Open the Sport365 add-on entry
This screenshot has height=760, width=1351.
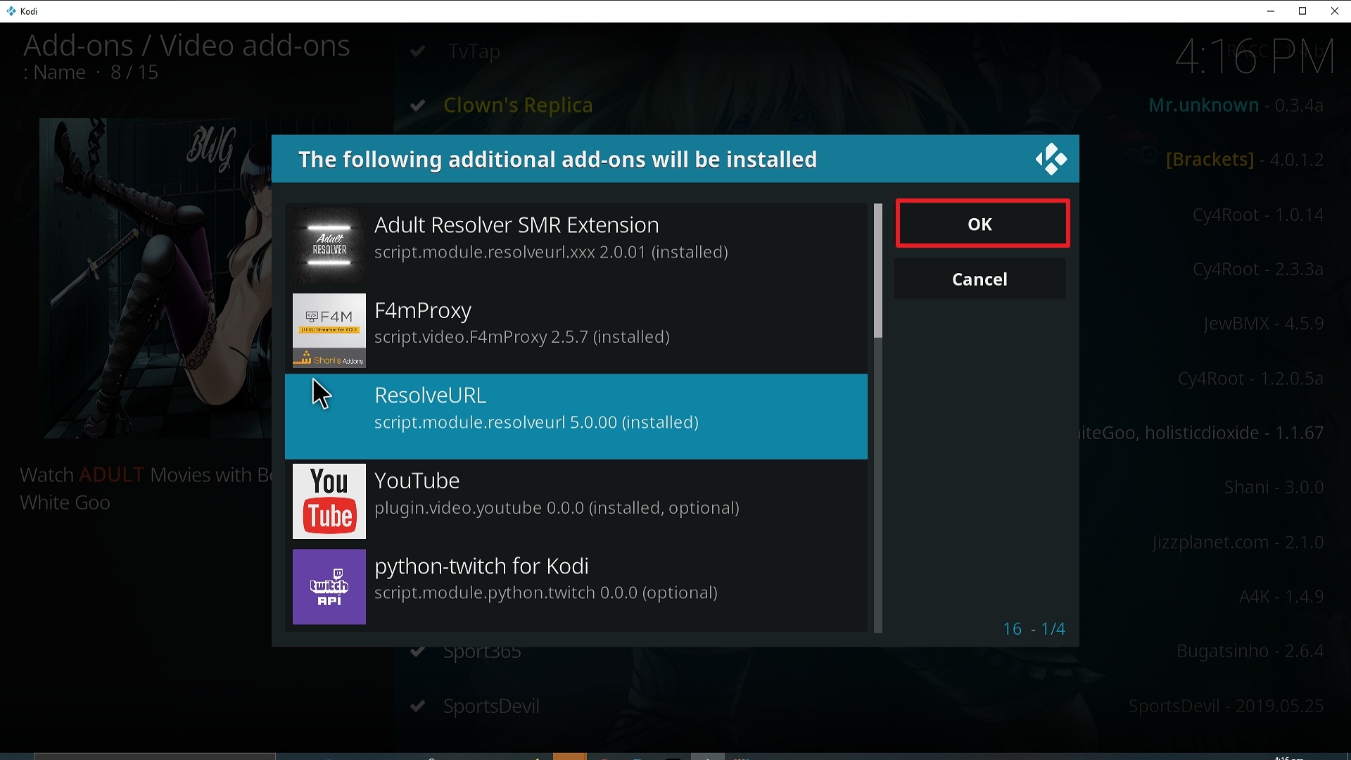(482, 653)
